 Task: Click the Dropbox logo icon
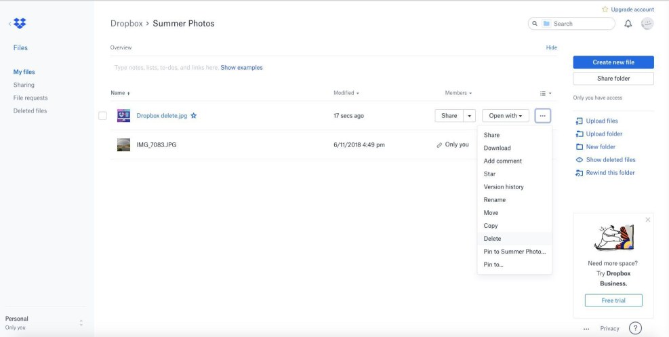coord(20,24)
